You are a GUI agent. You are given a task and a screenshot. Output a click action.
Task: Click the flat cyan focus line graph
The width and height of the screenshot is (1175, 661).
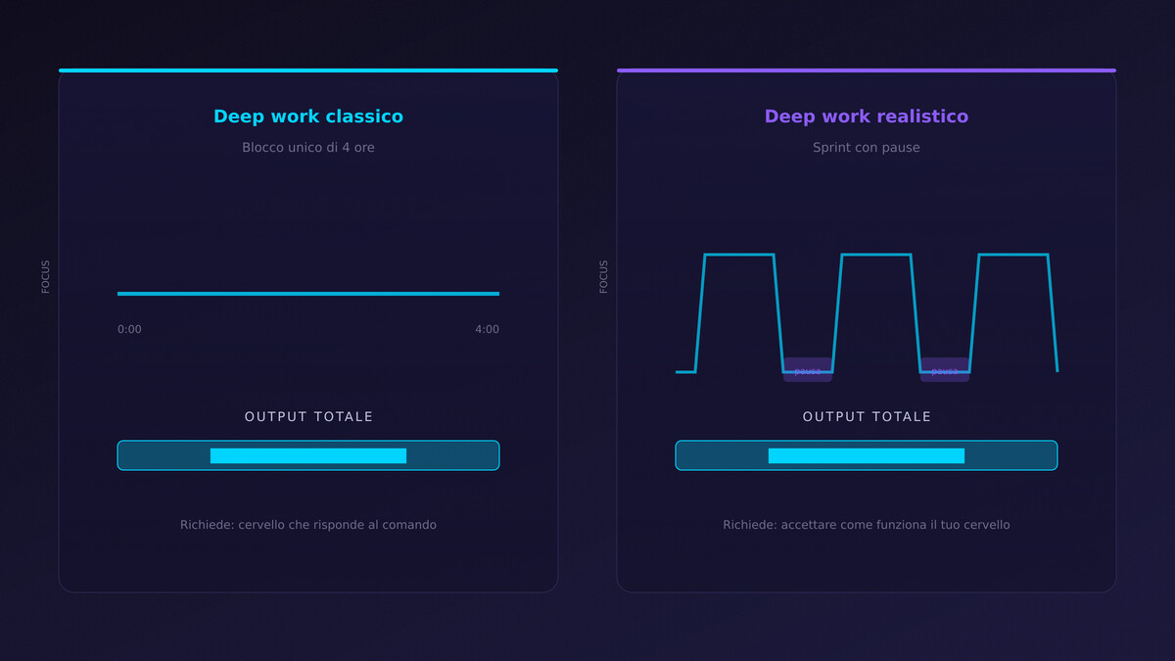point(308,293)
